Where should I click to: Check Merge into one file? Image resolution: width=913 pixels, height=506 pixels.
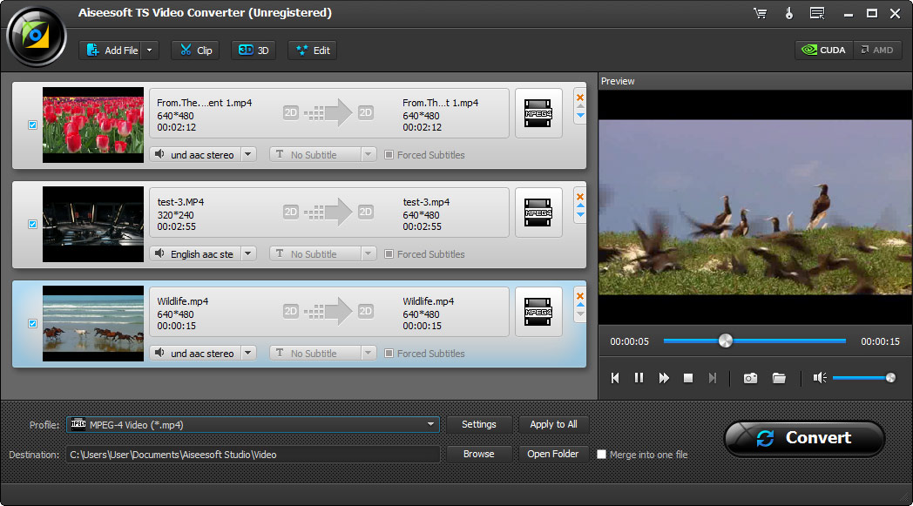[601, 454]
